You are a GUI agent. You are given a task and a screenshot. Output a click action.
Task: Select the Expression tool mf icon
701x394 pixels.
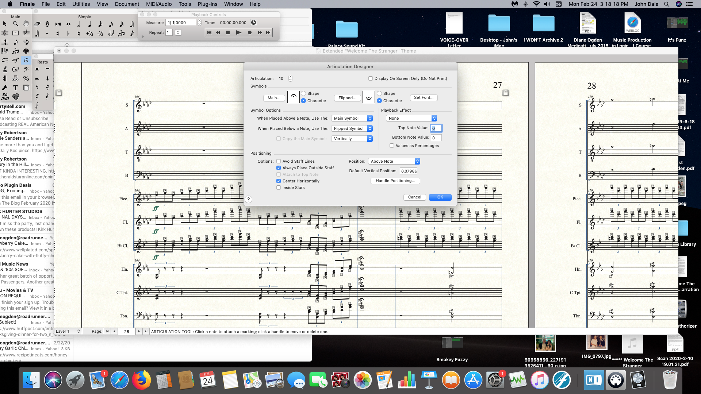tap(15, 60)
